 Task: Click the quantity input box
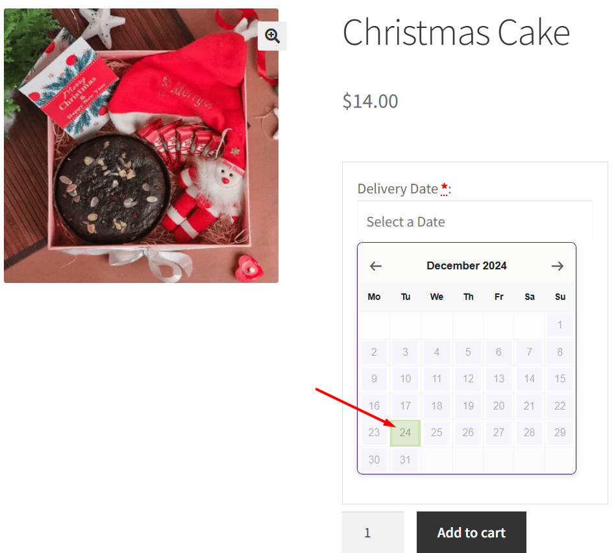pos(373,533)
